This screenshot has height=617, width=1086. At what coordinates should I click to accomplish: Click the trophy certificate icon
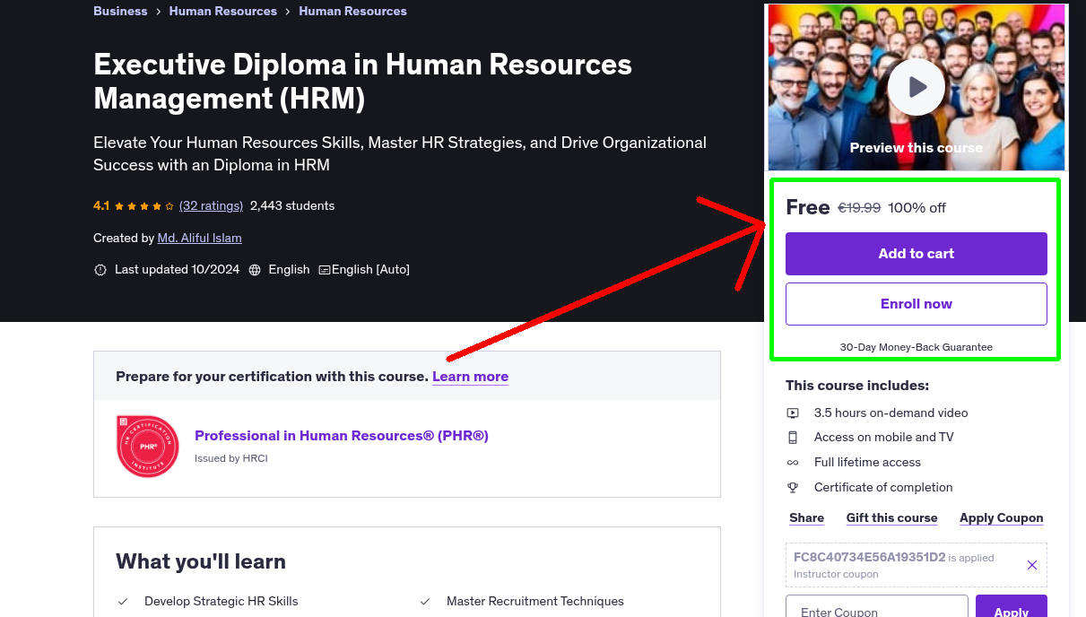(x=793, y=488)
